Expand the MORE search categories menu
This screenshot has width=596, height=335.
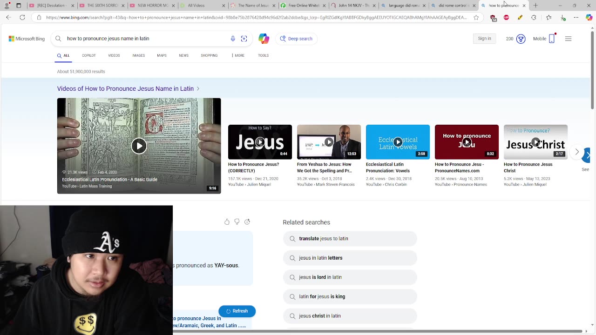[x=238, y=55]
